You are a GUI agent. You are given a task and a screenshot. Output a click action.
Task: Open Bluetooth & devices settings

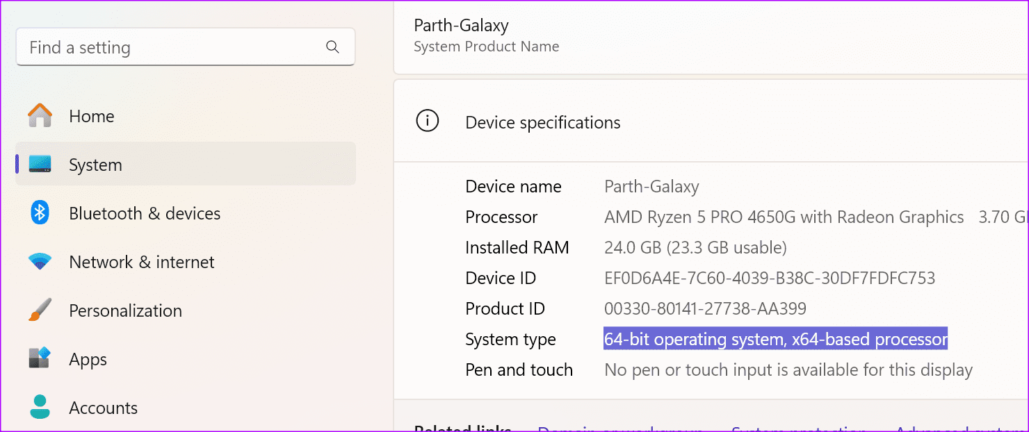(144, 213)
